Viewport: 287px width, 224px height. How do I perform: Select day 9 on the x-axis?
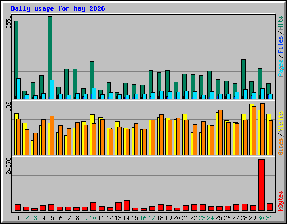86,218
